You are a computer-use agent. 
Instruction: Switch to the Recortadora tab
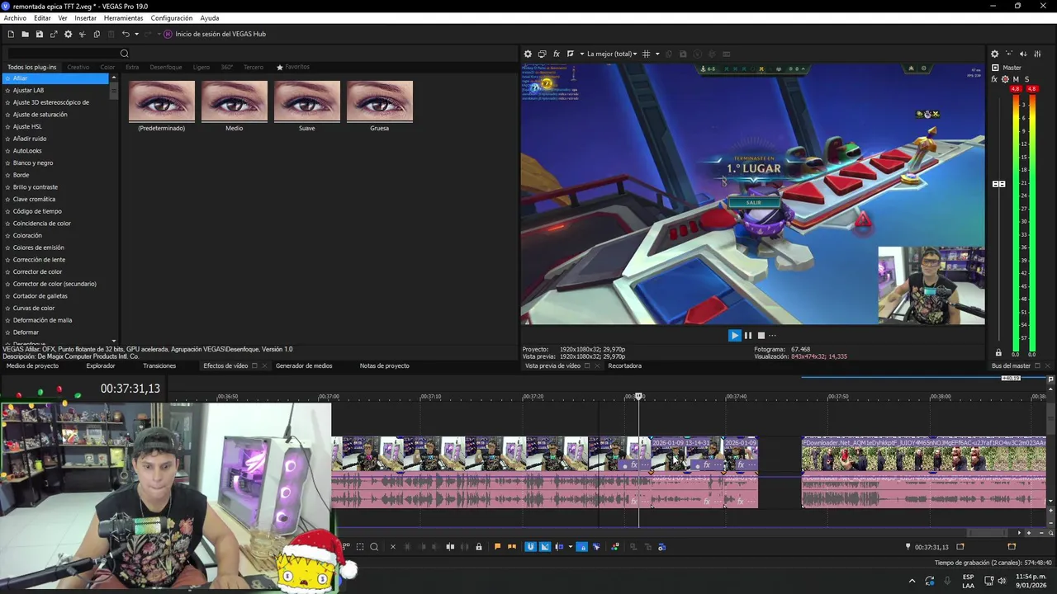624,365
